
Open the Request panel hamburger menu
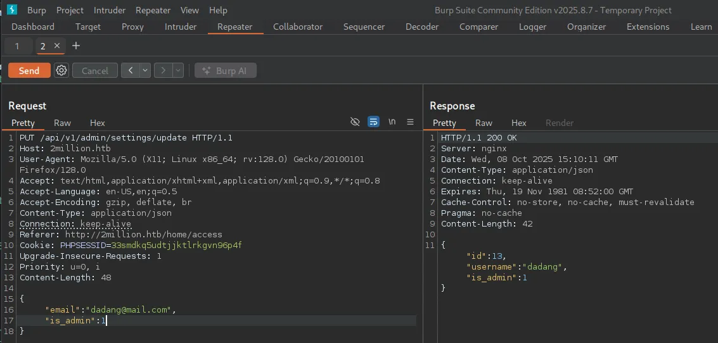(410, 122)
